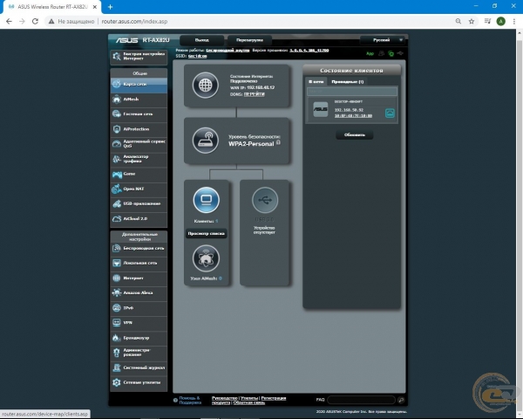Open Гостевая сеть in the sidebar
Viewport: 523px width, 419px height.
tap(139, 114)
